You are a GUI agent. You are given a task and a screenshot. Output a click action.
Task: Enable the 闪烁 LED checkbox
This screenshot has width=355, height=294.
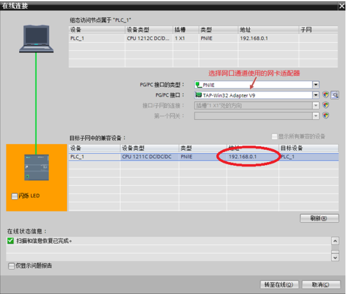click(x=14, y=196)
